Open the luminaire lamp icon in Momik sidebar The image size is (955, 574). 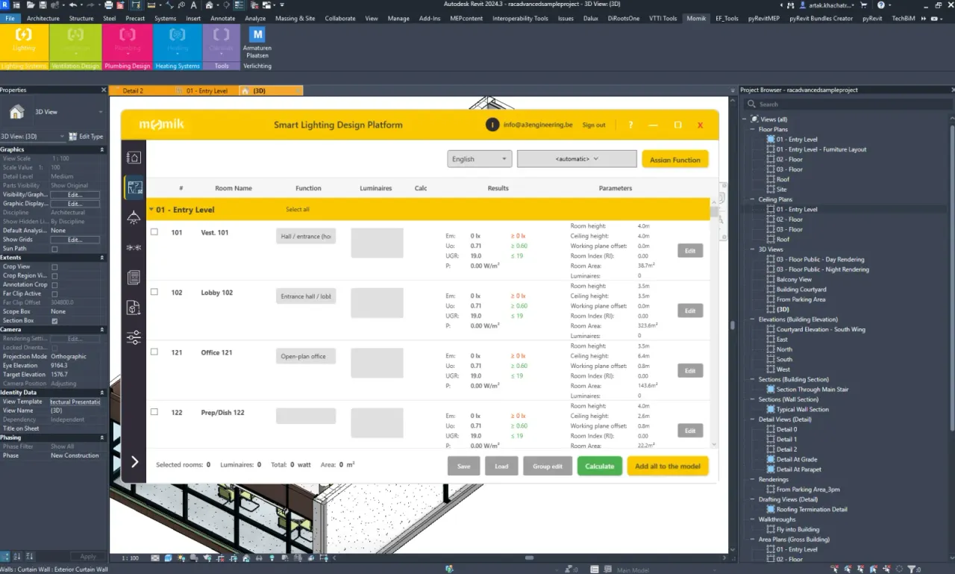click(134, 217)
